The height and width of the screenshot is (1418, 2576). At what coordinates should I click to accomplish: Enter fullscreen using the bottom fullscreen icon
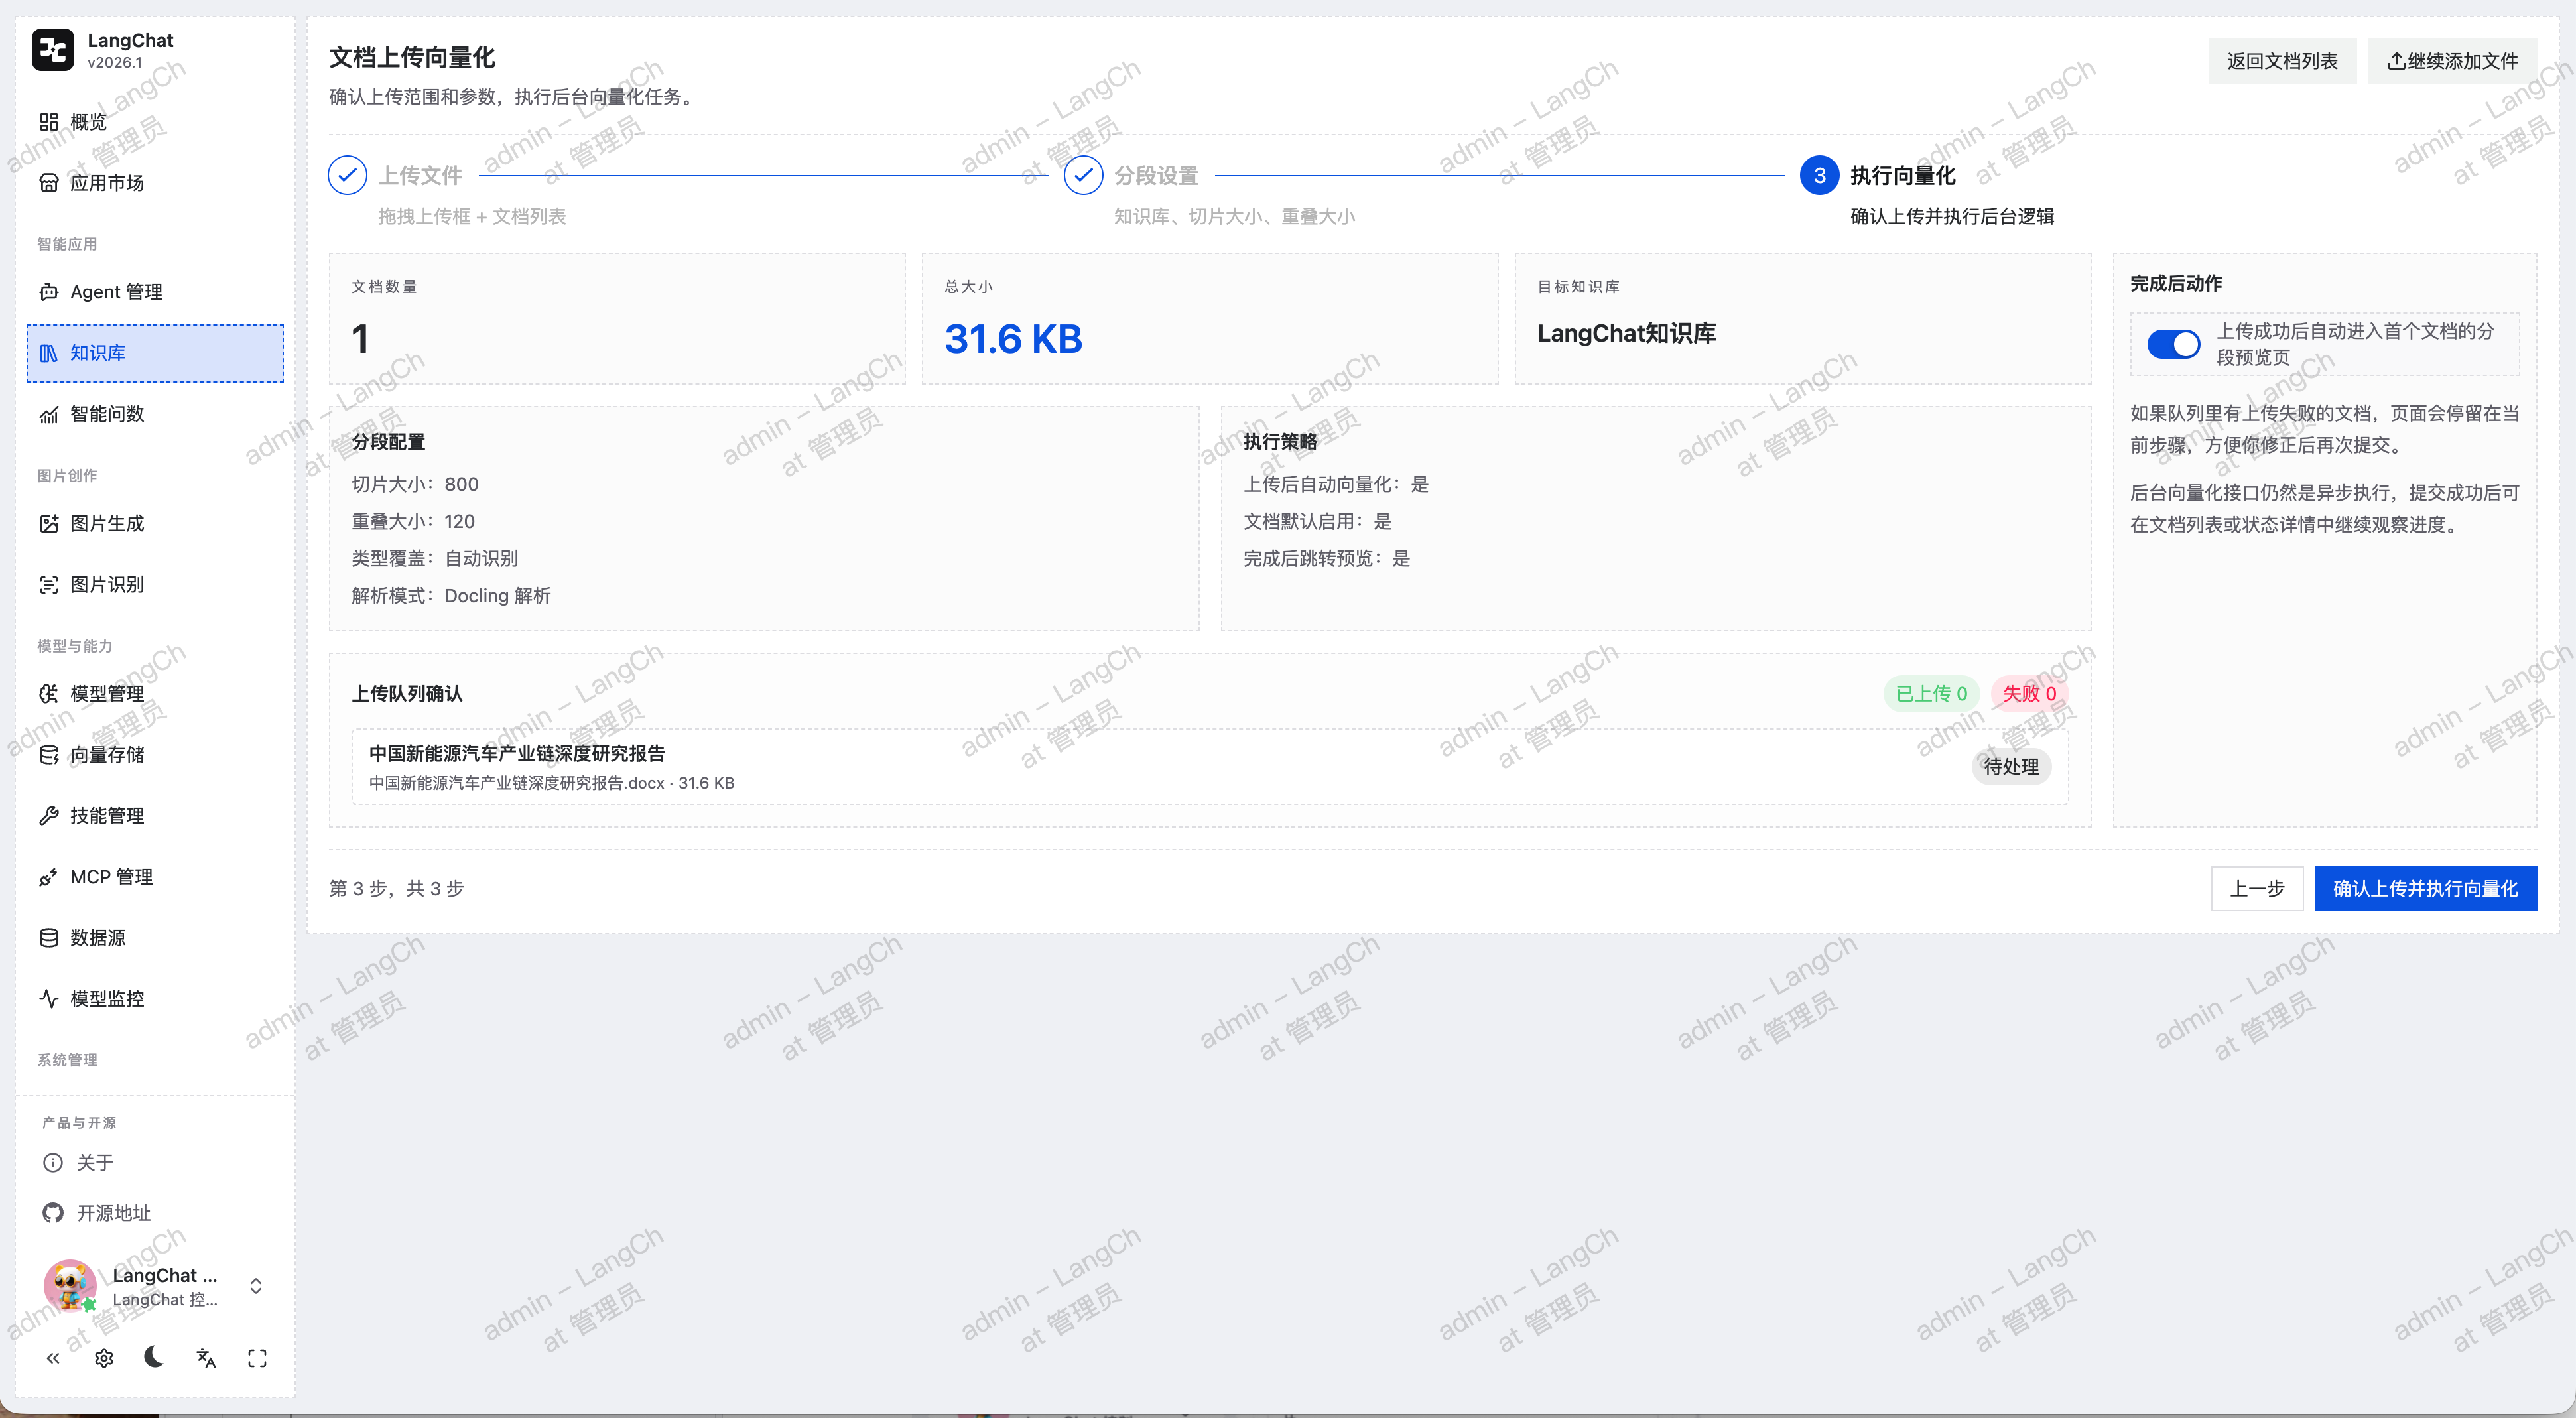click(x=257, y=1358)
